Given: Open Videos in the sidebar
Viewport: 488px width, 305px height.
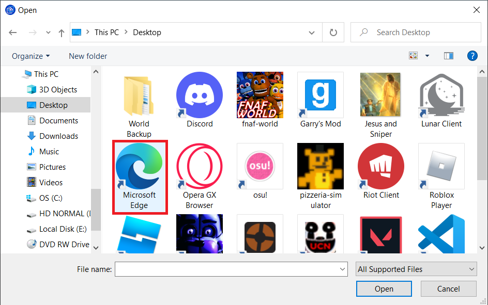Looking at the screenshot, I should [45, 183].
